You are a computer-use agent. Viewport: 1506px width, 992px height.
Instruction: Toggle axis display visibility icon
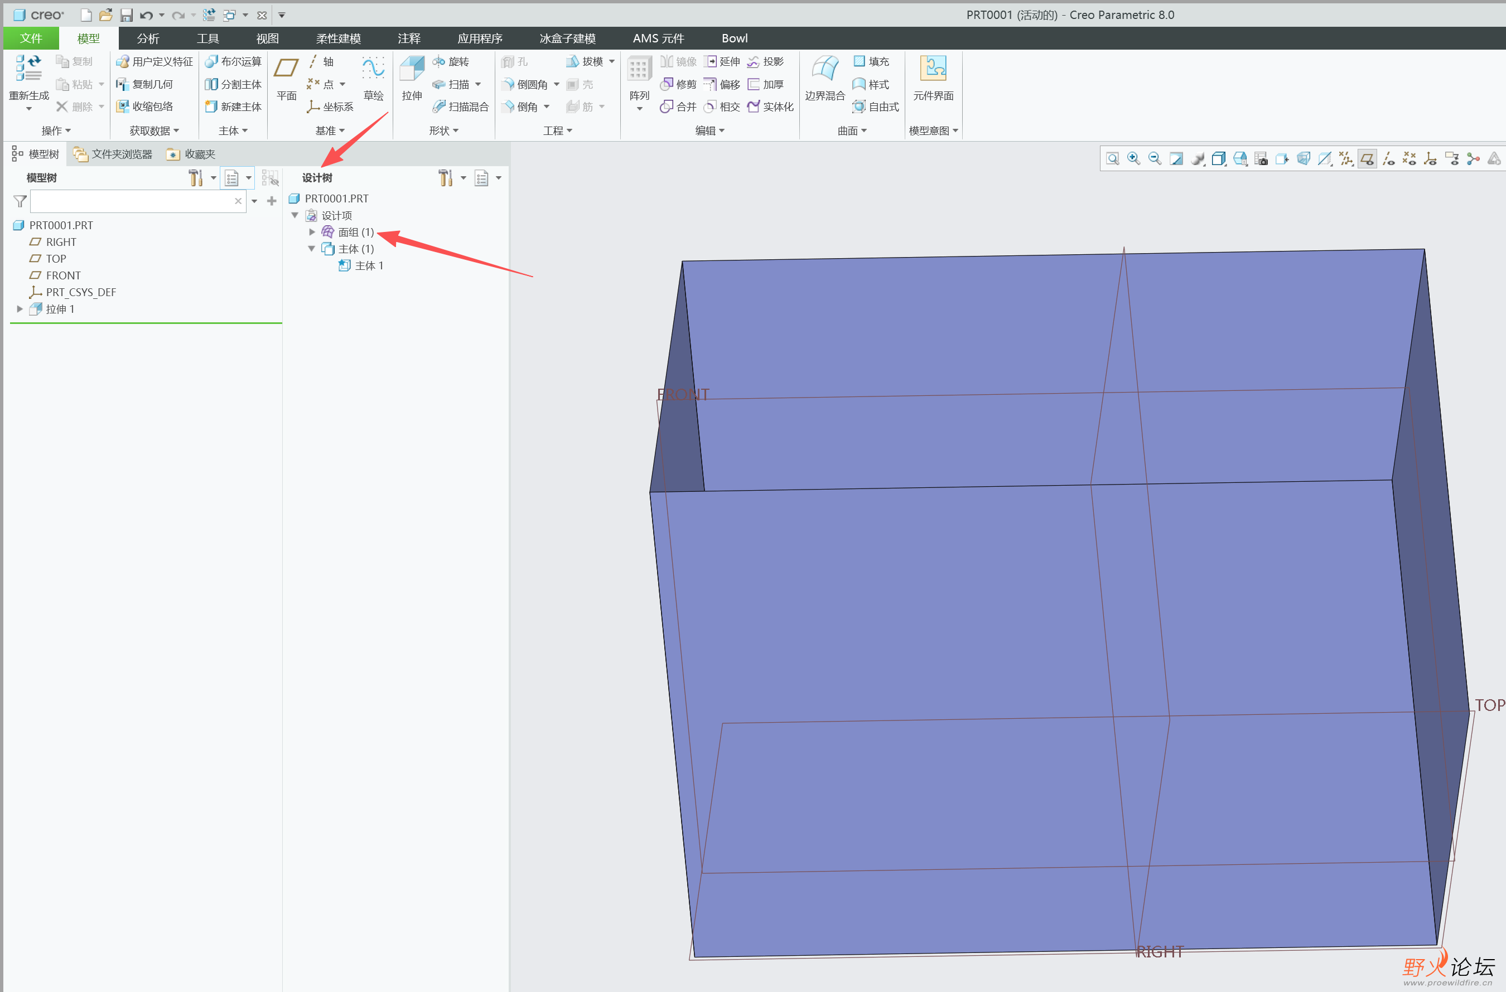(x=1388, y=159)
